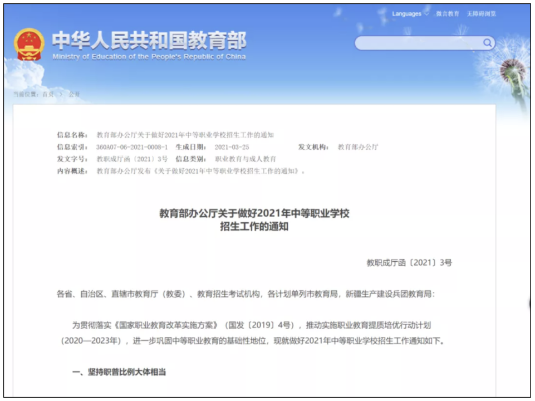Click the date 2021-03-25
Viewport: 535px width, 401px height.
[232, 147]
